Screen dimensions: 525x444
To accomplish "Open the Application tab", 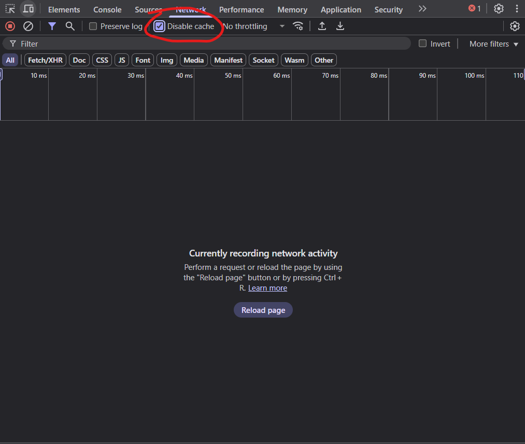I will click(340, 10).
